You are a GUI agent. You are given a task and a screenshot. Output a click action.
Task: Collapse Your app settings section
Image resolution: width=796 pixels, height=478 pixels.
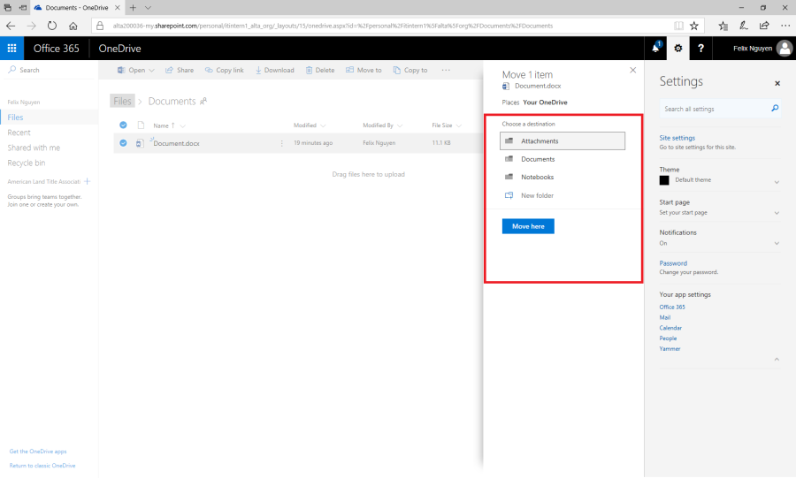click(777, 360)
